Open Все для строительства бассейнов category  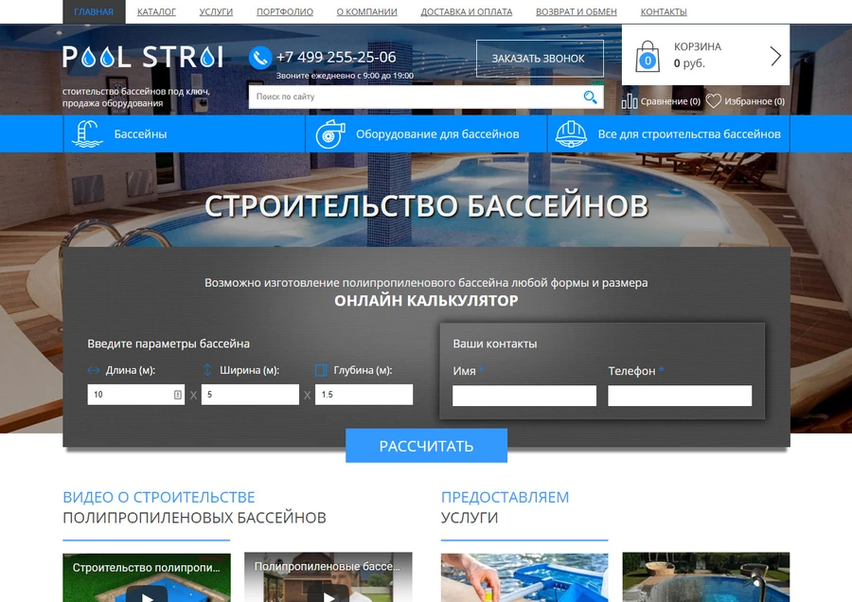point(668,134)
